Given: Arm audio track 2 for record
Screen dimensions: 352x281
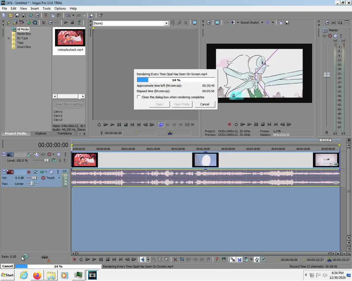Looking at the screenshot, I should (x=29, y=172).
